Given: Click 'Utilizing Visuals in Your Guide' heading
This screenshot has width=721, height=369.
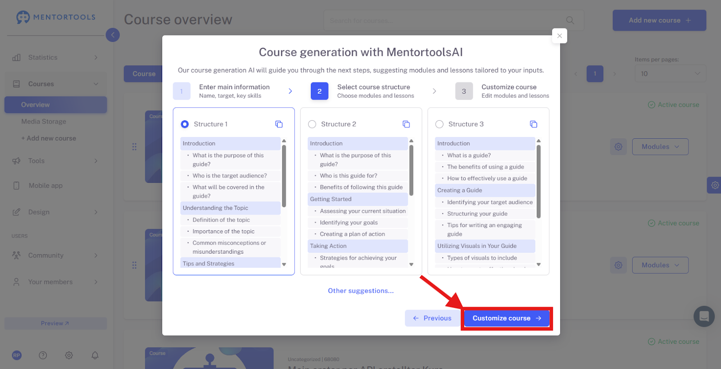Looking at the screenshot, I should tap(485, 246).
